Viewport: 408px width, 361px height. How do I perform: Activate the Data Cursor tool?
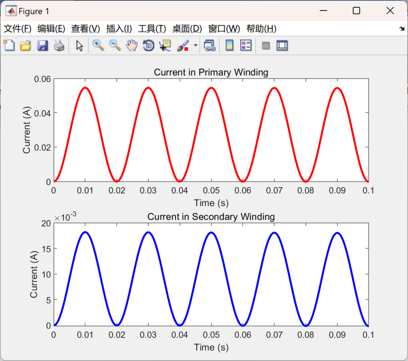(165, 46)
